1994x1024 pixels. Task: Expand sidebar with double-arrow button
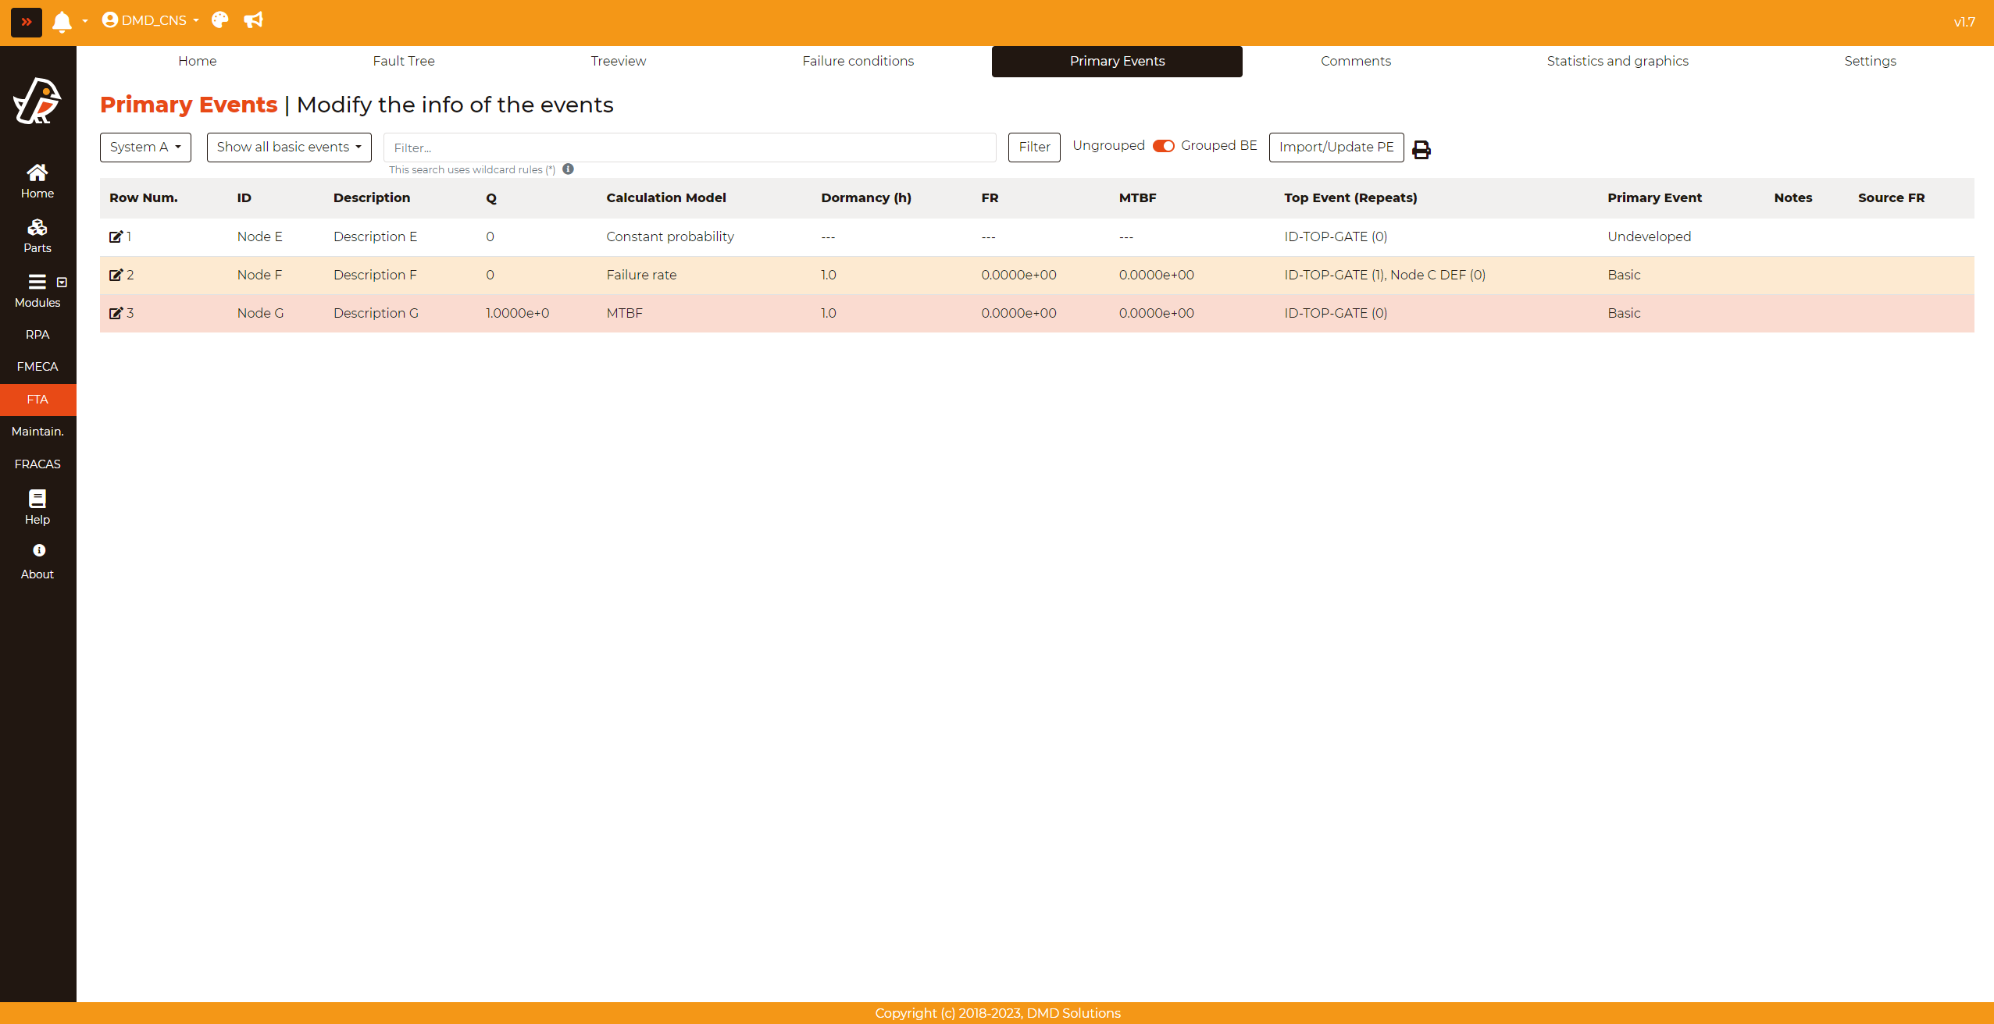(26, 22)
